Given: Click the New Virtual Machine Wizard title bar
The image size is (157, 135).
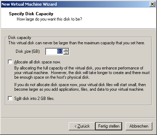Looking at the screenshot, I should click(75, 4).
